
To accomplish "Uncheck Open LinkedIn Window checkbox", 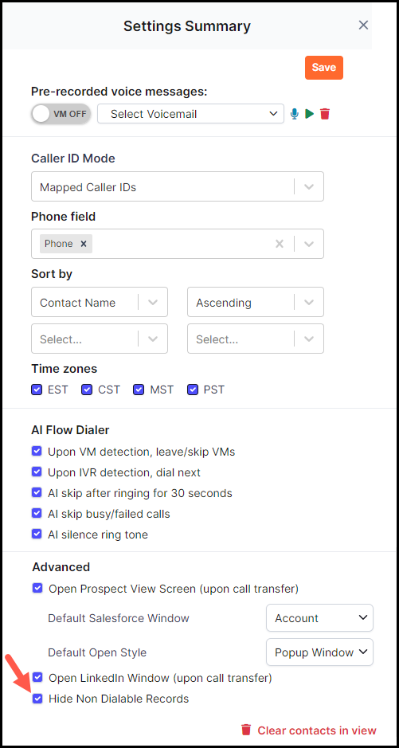I will [x=37, y=677].
